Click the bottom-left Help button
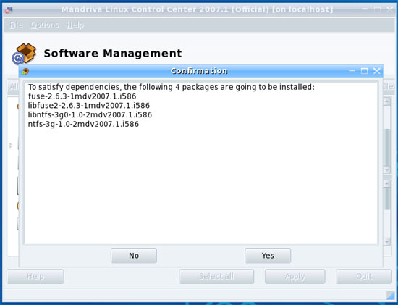The image size is (398, 305). pos(35,276)
